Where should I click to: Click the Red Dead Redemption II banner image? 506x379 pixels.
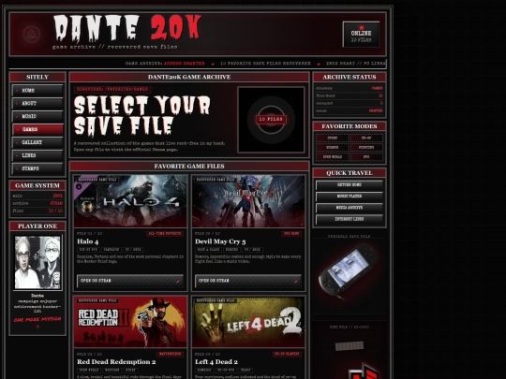pos(130,322)
